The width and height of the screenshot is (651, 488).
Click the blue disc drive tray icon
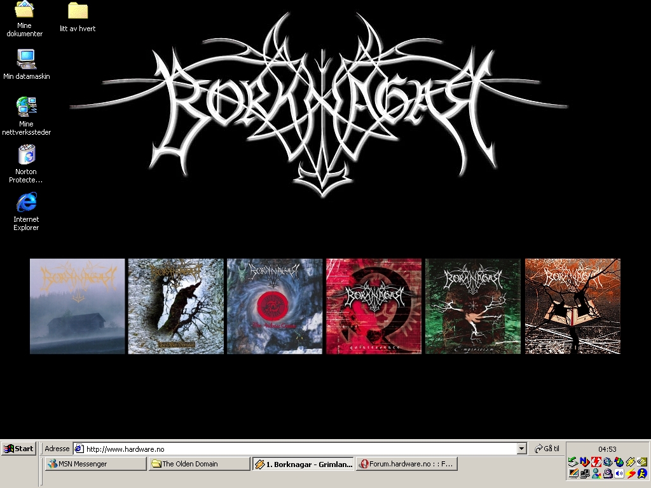(608, 461)
